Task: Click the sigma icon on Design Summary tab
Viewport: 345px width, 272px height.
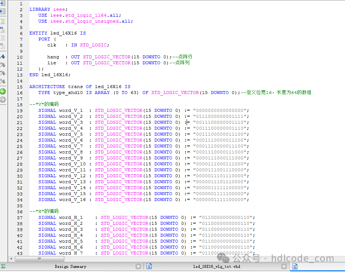Action: pos(3,266)
